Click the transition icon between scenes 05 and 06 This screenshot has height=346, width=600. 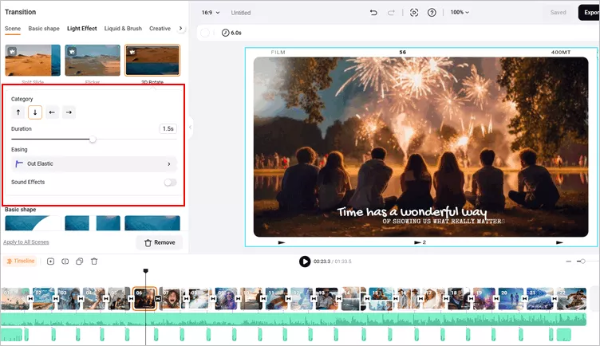click(x=131, y=299)
